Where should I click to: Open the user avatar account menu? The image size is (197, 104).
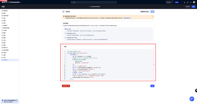[194, 2]
